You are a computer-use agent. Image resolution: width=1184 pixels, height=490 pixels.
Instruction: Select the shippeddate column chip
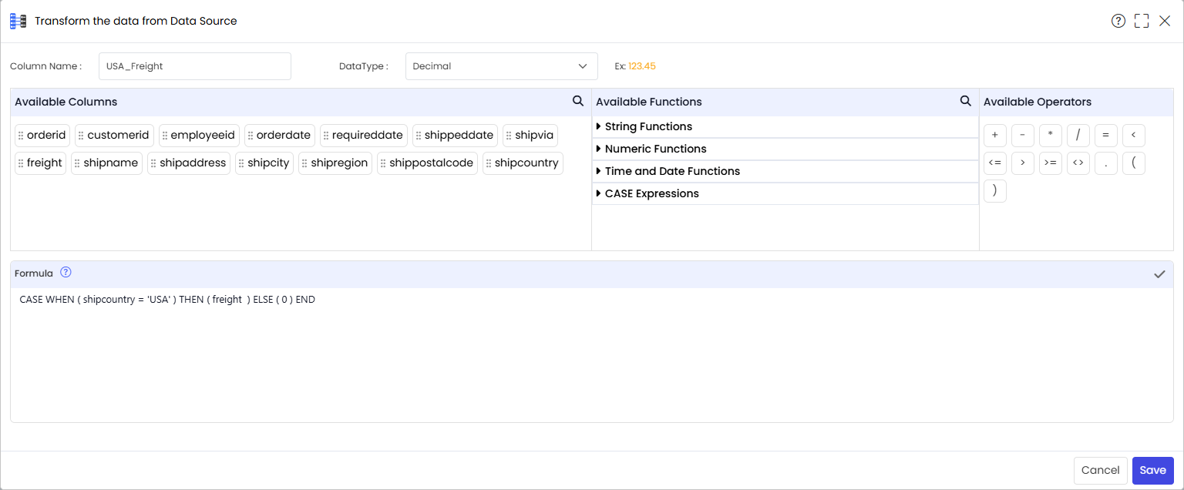(455, 136)
